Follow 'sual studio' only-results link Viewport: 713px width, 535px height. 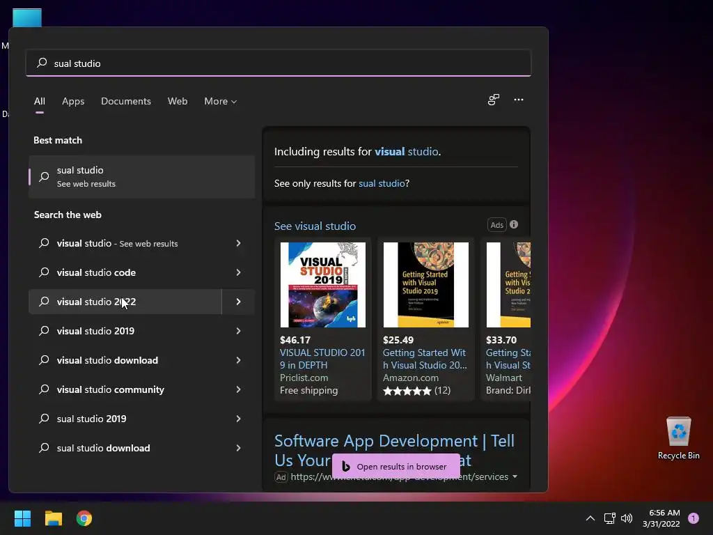click(382, 183)
